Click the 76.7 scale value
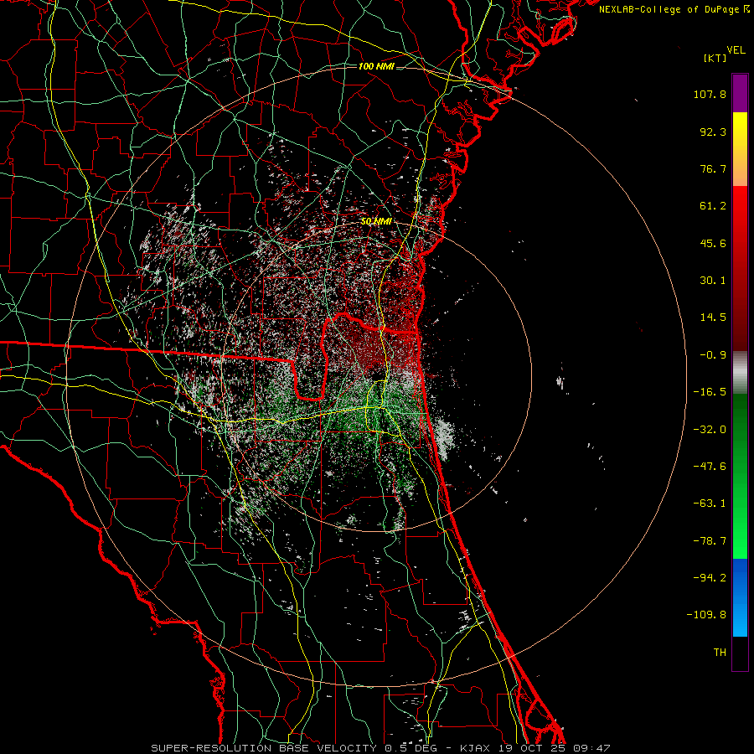The width and height of the screenshot is (754, 754). [713, 168]
